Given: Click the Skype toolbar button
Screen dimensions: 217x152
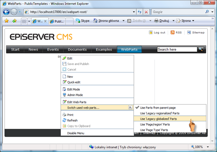Looking at the screenshot, I should [x=82, y=21].
